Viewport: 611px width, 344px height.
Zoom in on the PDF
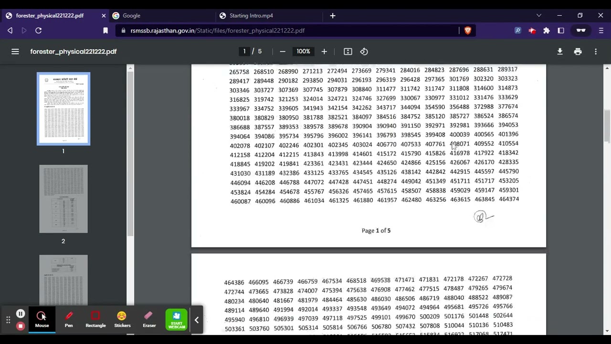tap(324, 52)
